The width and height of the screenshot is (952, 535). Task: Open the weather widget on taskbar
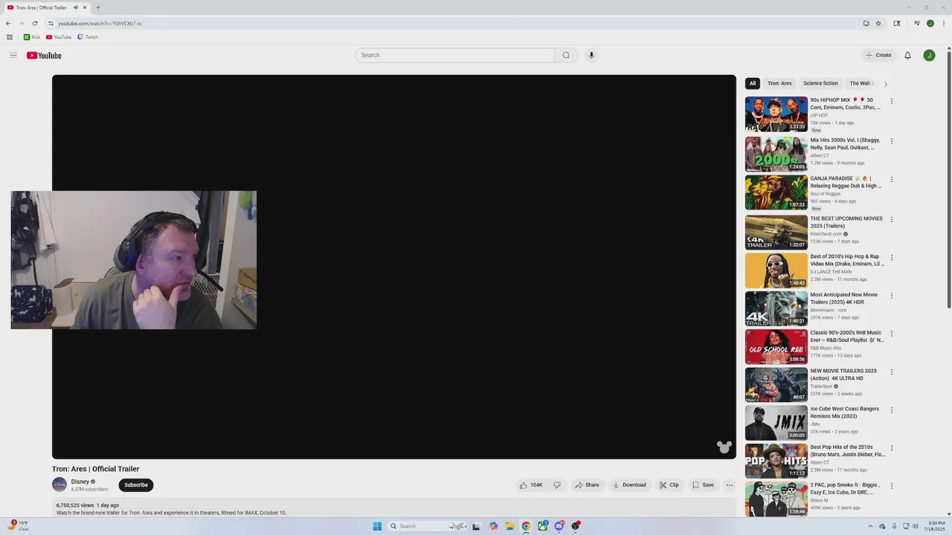[x=19, y=526]
